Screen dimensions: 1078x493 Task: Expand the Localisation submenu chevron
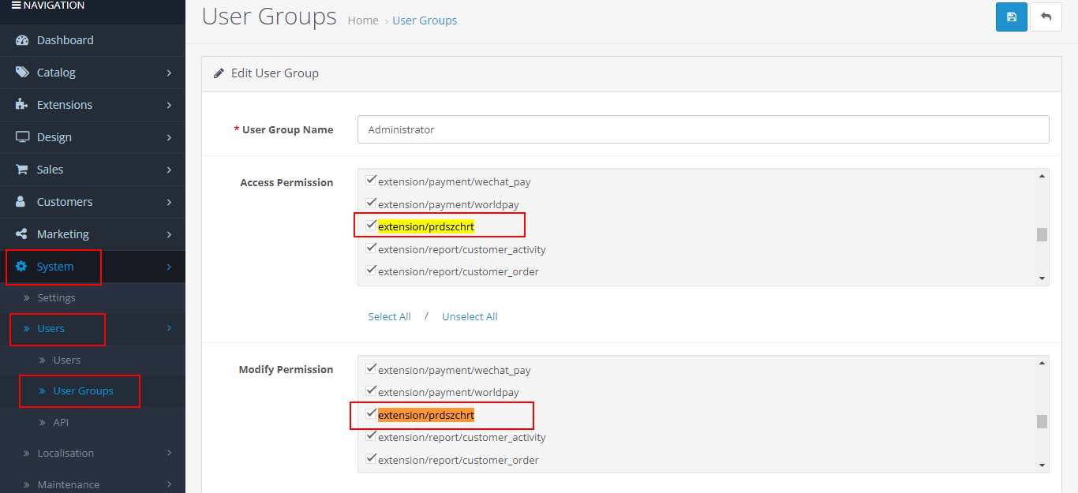pos(169,453)
